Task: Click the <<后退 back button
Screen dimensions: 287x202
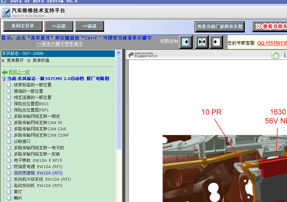Action: pyautogui.click(x=59, y=26)
